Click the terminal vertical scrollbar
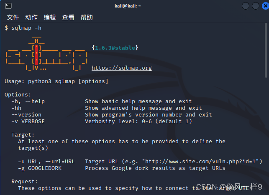Viewport: 269px width, 195px height. [266, 51]
